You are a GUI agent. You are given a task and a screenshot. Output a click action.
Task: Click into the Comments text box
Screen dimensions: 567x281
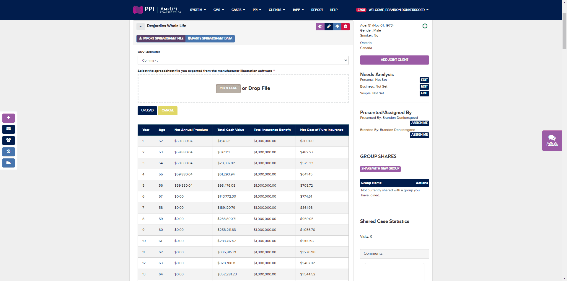click(x=394, y=272)
